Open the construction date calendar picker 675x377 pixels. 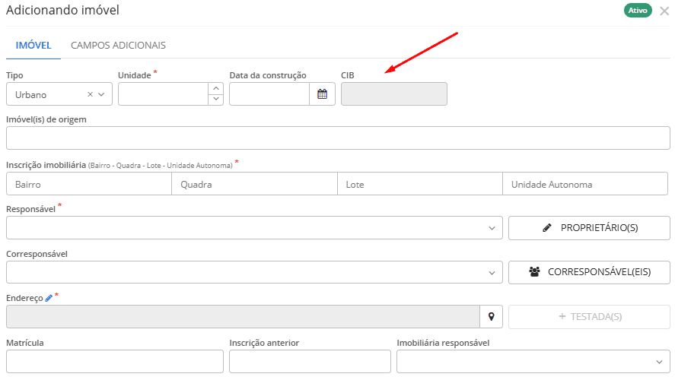point(323,94)
